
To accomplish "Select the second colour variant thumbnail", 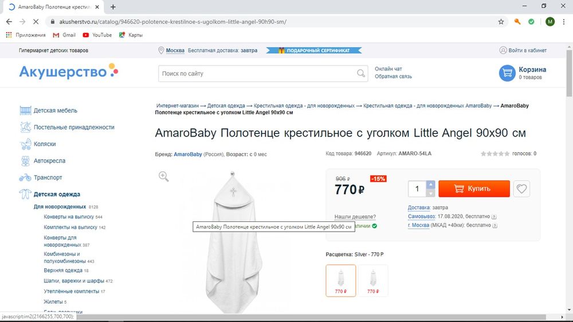I will [373, 280].
